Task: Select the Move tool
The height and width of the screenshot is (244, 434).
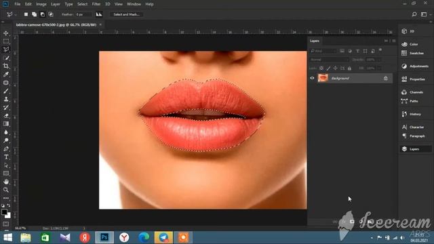Action: point(6,33)
